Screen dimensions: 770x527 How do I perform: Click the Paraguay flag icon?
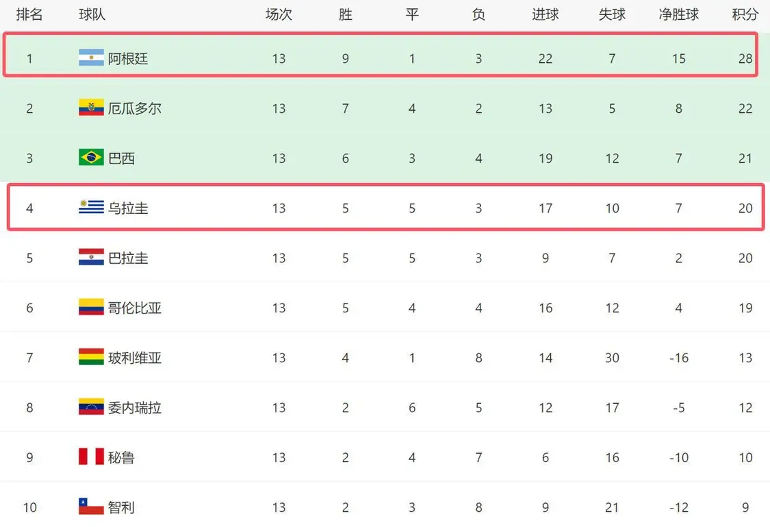[x=91, y=258]
